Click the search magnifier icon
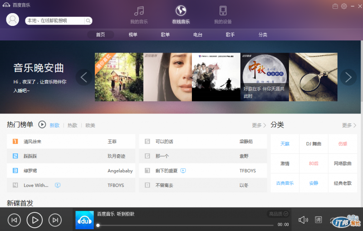363x231 pixels. click(88, 21)
